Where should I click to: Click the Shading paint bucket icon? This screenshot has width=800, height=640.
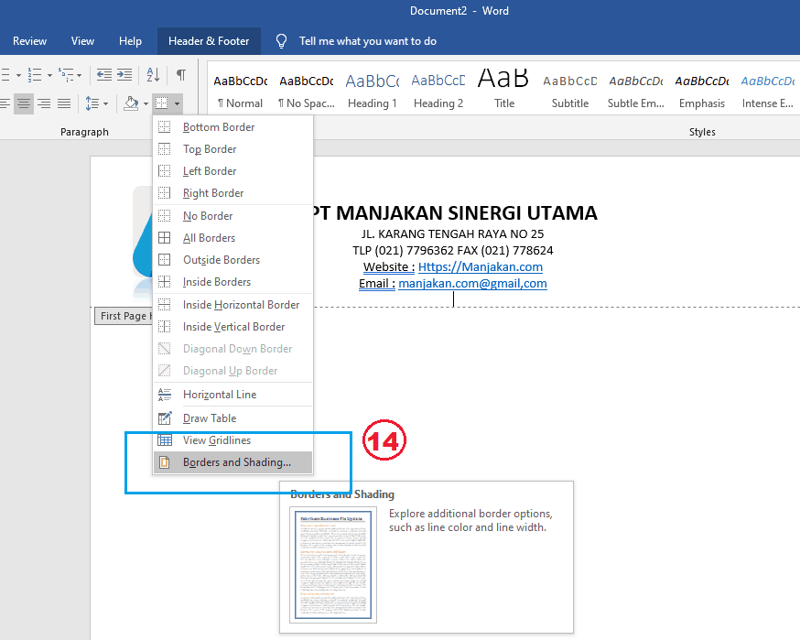pos(132,103)
